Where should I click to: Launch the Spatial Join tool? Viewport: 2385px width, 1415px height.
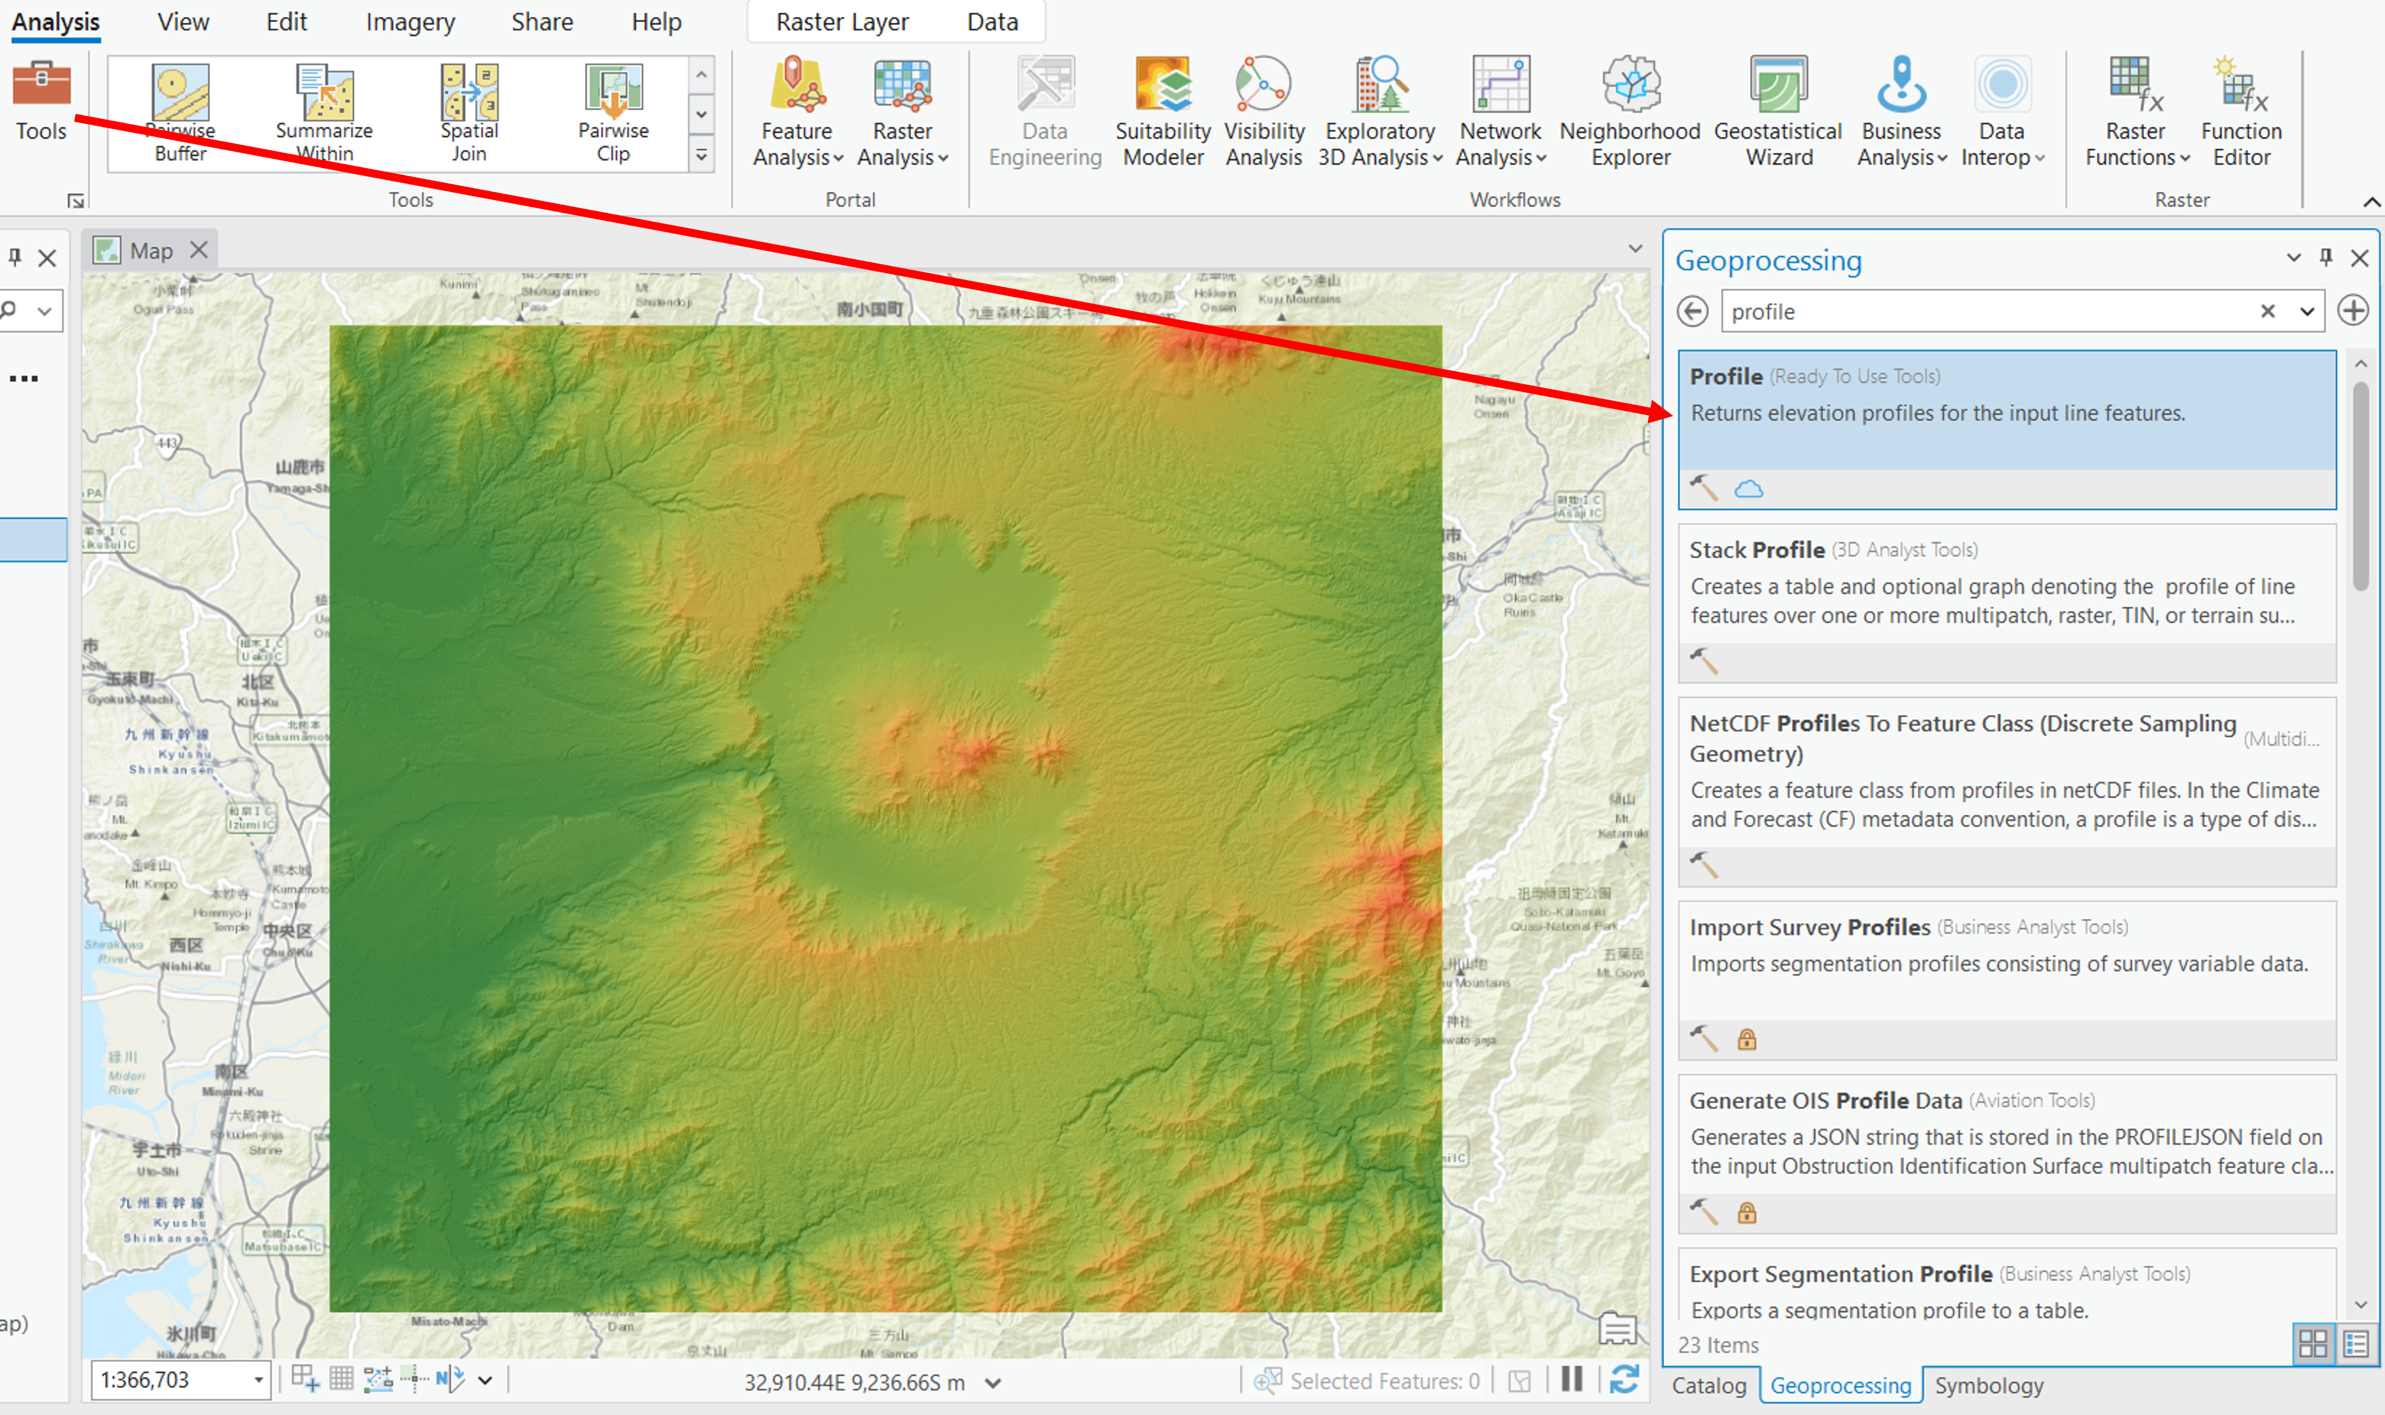pos(469,113)
